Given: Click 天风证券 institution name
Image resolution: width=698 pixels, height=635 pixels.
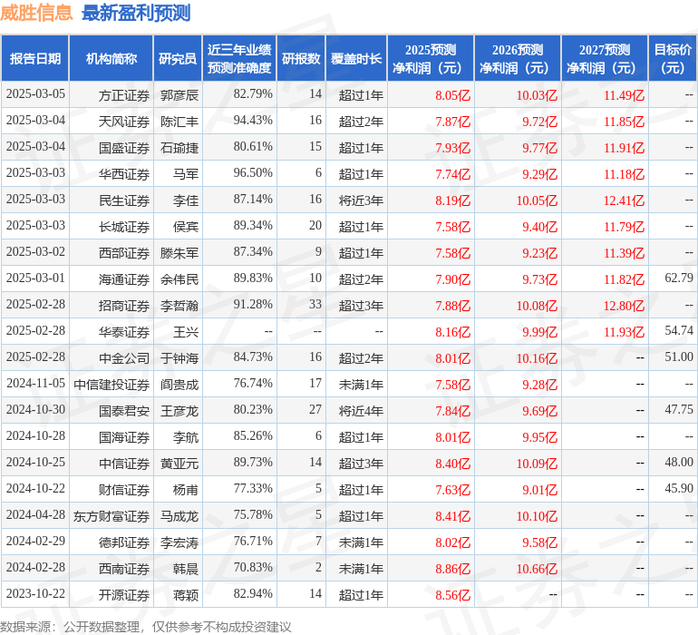Looking at the screenshot, I should click(x=124, y=122).
